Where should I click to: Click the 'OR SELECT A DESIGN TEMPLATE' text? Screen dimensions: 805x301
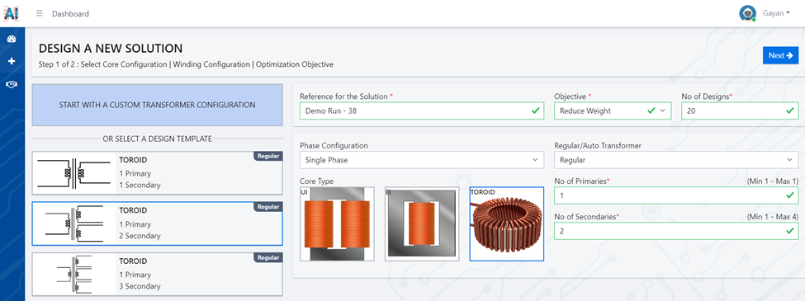157,139
